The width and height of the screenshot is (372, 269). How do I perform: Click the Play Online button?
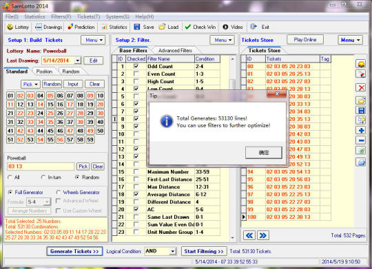coord(305,40)
